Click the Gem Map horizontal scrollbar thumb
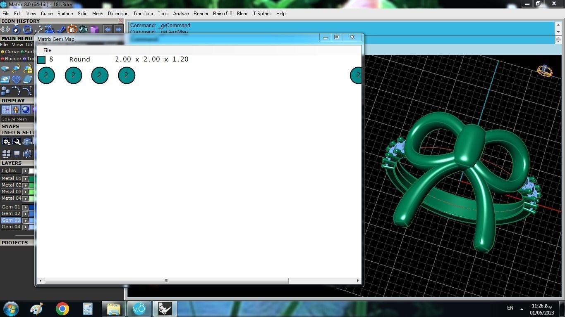 (166, 281)
